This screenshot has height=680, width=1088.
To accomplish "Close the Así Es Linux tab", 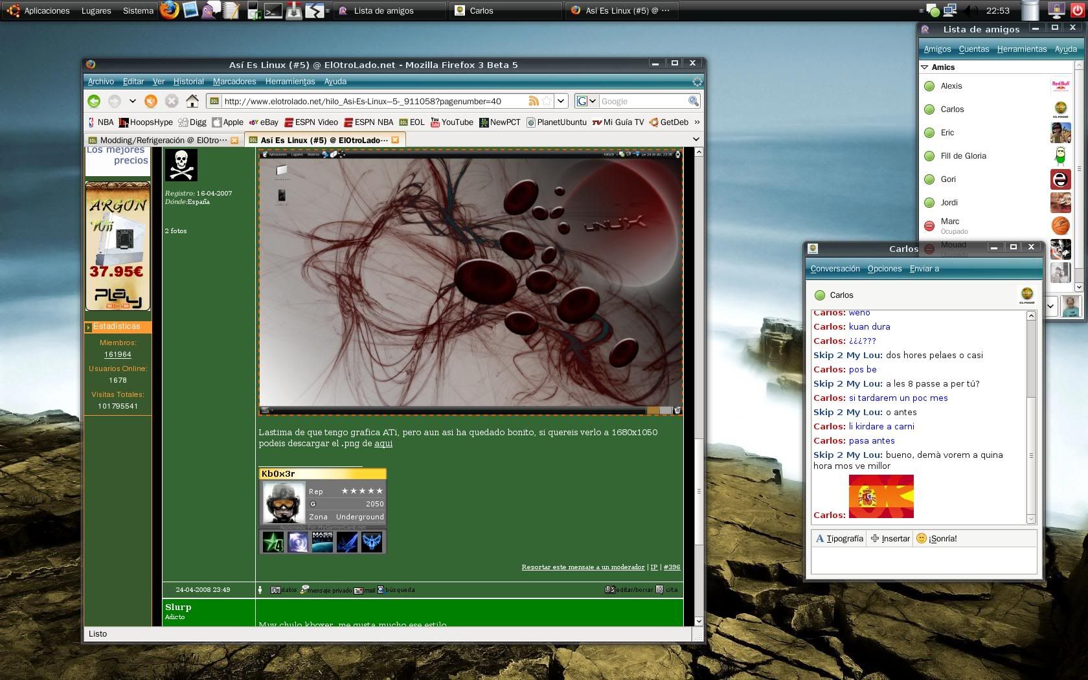I will (x=395, y=140).
